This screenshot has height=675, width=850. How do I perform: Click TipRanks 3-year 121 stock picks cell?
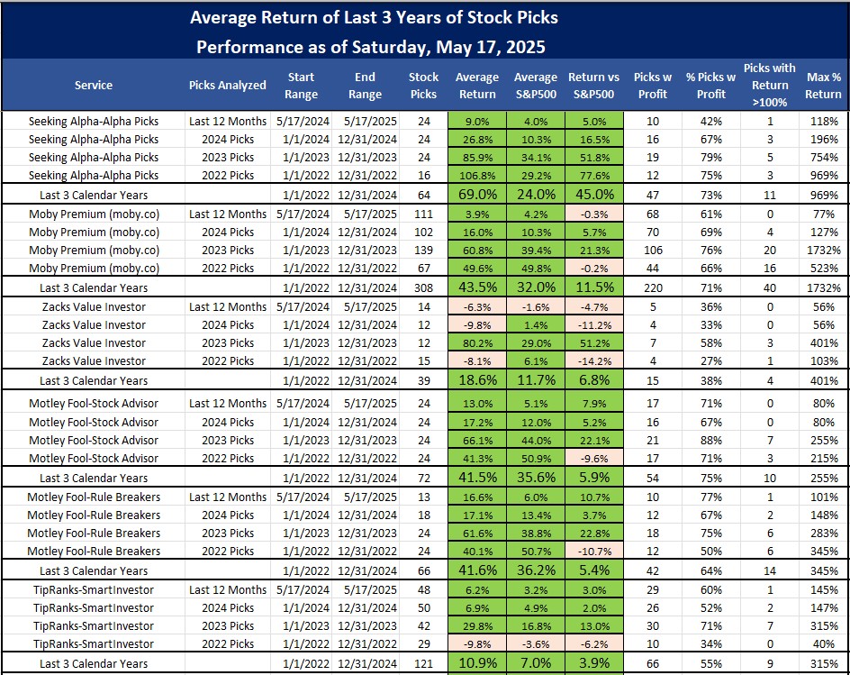click(x=424, y=663)
